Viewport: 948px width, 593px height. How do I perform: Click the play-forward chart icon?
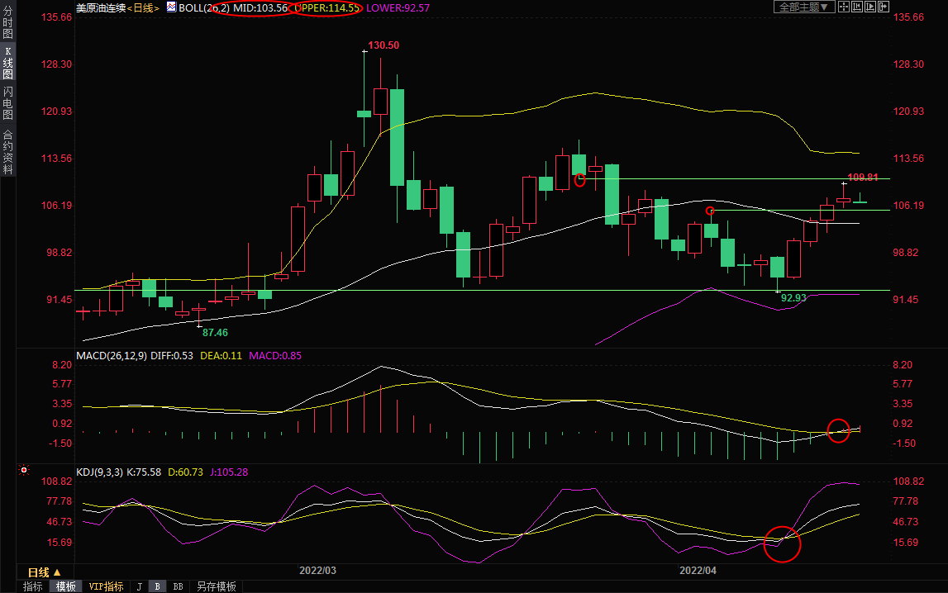coord(871,7)
